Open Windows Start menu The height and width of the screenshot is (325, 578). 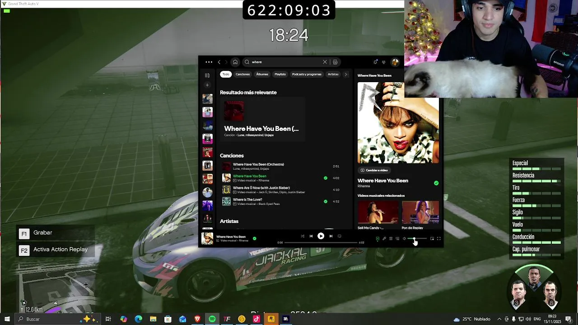tap(7, 319)
